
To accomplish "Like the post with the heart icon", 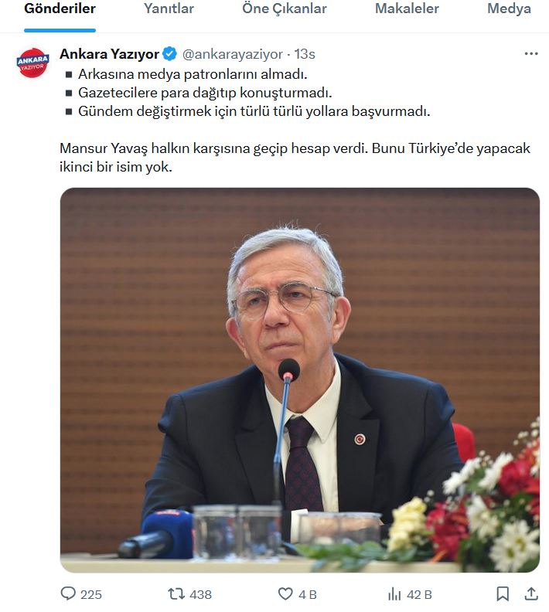I will click(x=285, y=594).
